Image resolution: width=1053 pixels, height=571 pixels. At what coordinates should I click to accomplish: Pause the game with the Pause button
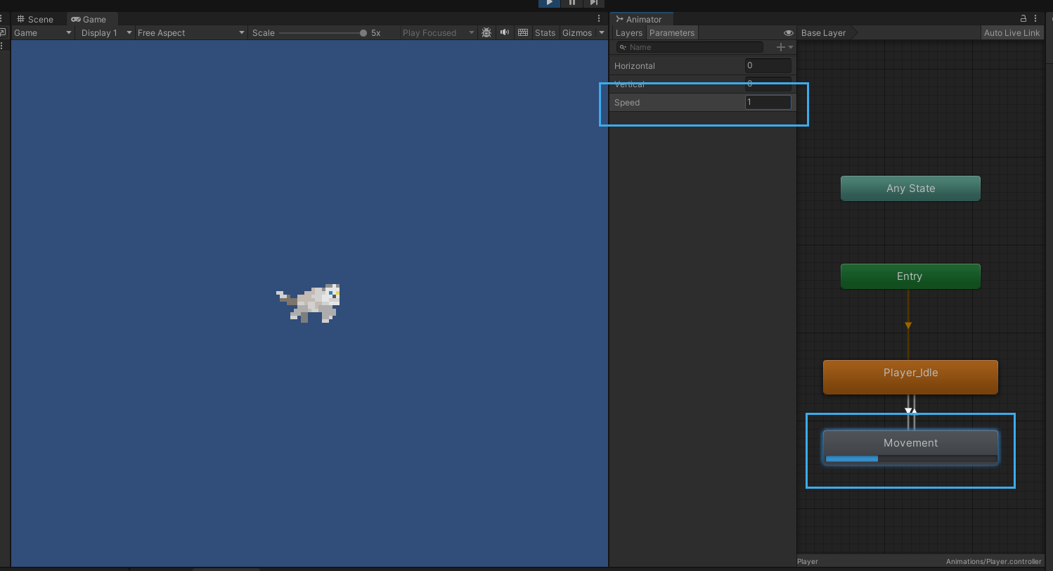coord(571,3)
